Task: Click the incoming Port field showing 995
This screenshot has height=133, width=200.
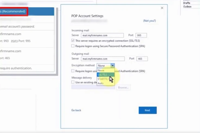Action: (141, 35)
